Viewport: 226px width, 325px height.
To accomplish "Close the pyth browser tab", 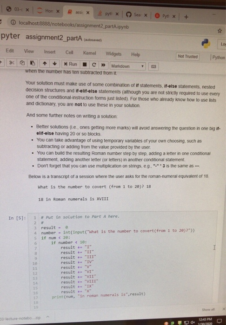I will [117, 14].
